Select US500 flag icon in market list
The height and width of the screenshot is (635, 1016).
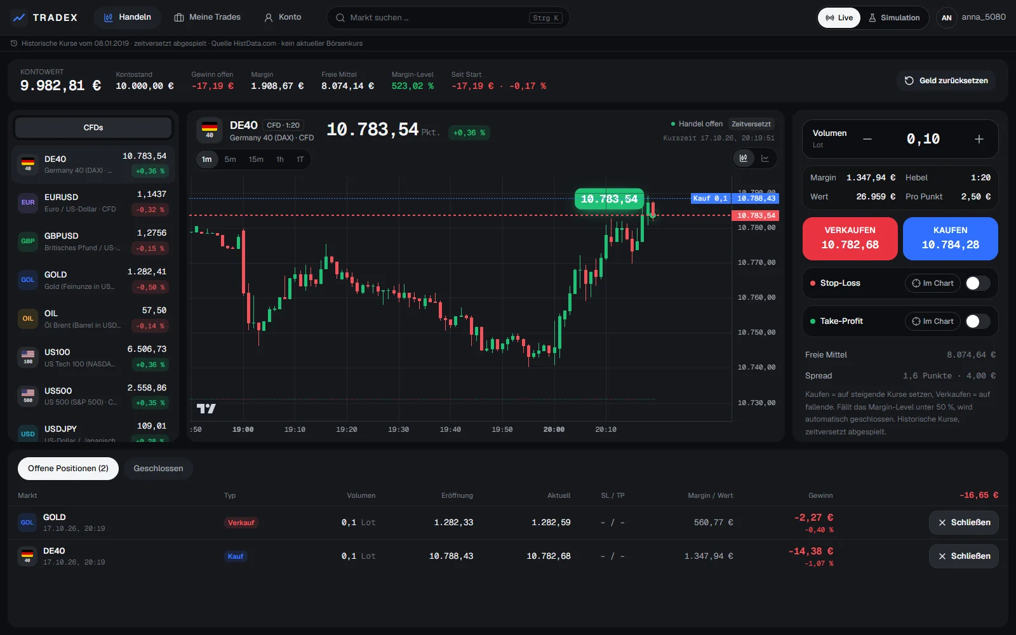pyautogui.click(x=28, y=396)
